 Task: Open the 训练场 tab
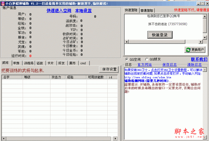coord(29,63)
